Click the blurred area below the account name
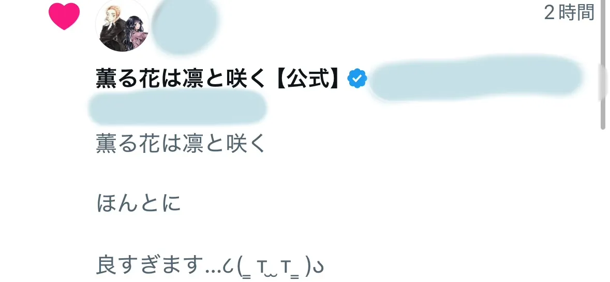Viewport: 610px width, 282px height. [177, 107]
